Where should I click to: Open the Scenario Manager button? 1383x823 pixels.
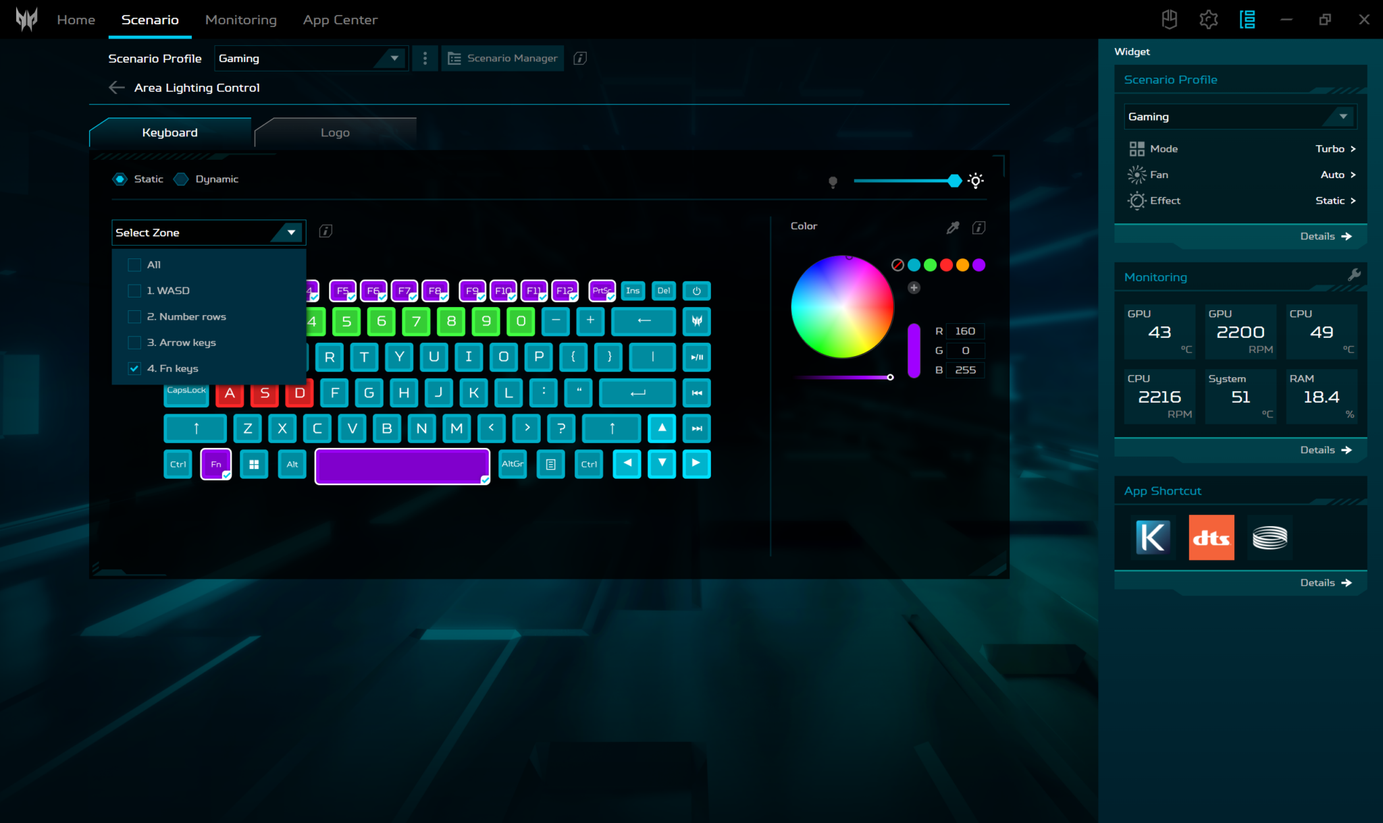(x=503, y=59)
